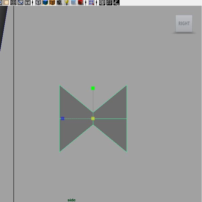Toggle the Field Chart grid icon
Screen dimensions: 202x202
click(x=13, y=2)
